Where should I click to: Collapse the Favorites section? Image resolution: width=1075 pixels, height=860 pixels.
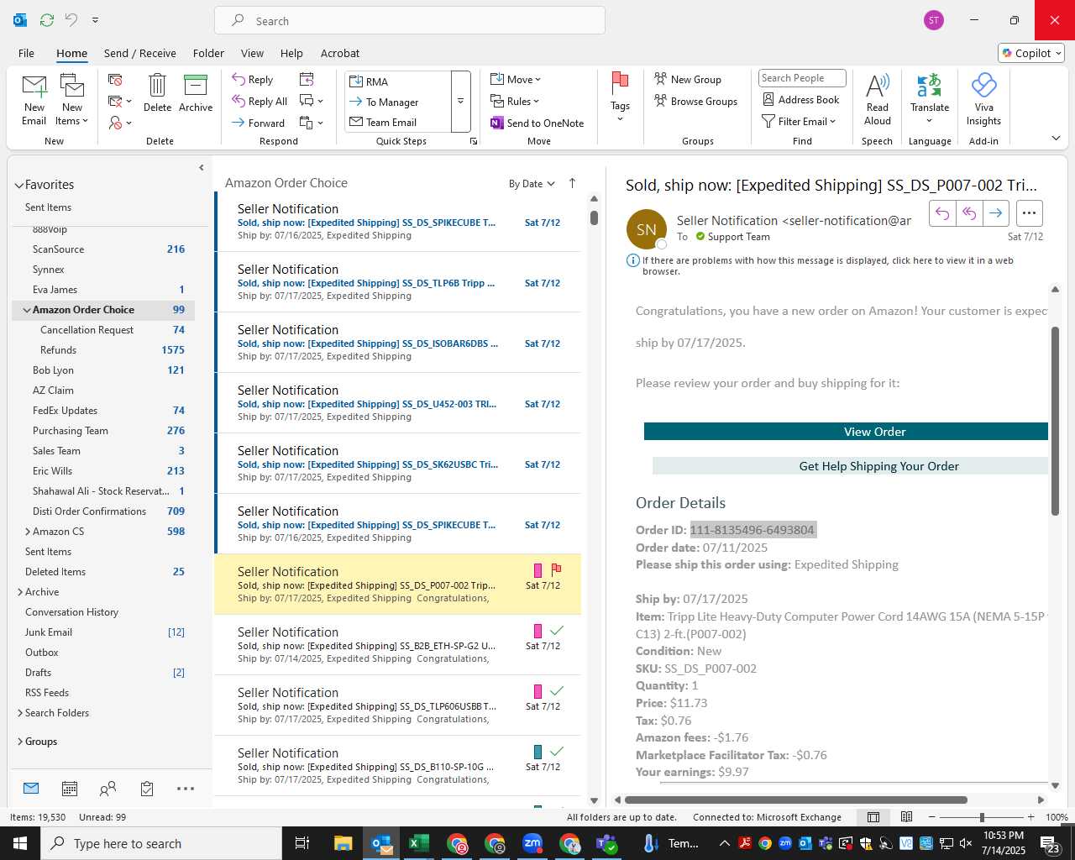(18, 185)
